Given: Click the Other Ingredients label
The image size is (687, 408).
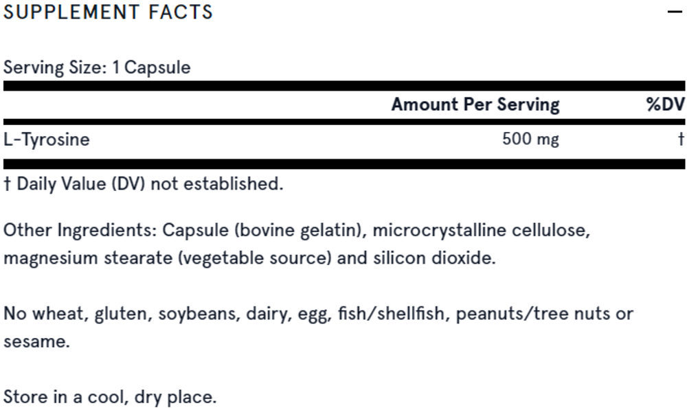Looking at the screenshot, I should pos(80,230).
